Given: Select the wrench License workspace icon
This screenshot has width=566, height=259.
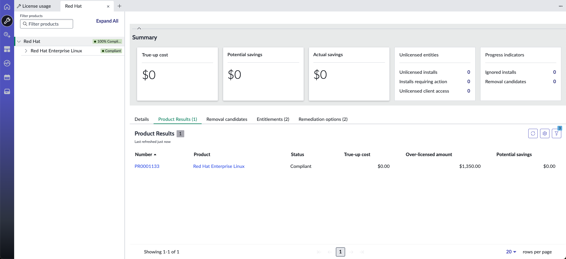Looking at the screenshot, I should [x=7, y=21].
